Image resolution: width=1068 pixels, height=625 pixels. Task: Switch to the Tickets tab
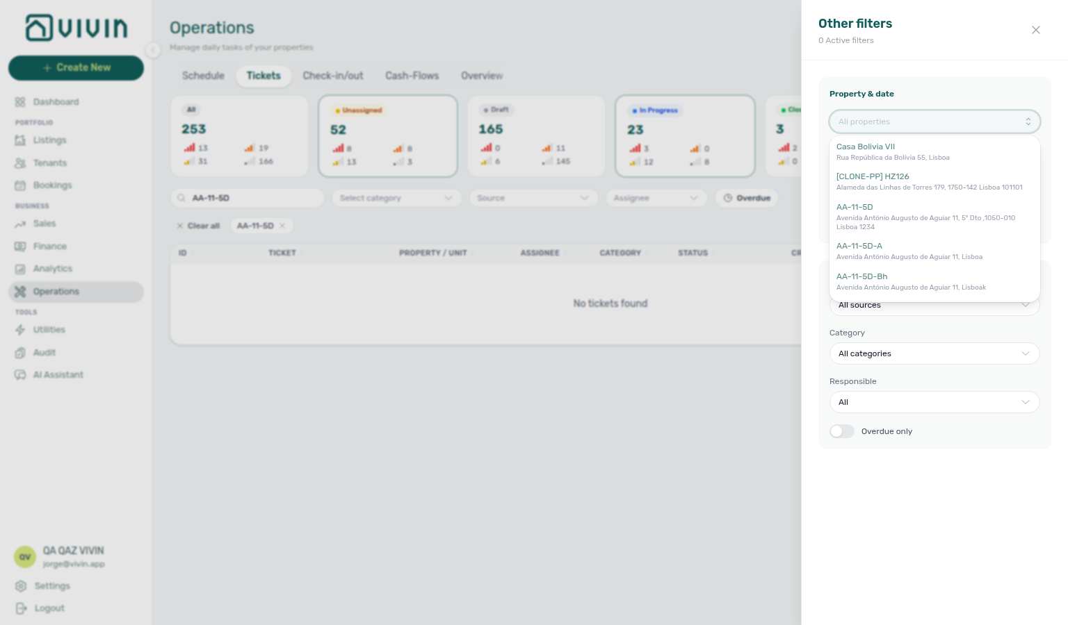coord(264,76)
